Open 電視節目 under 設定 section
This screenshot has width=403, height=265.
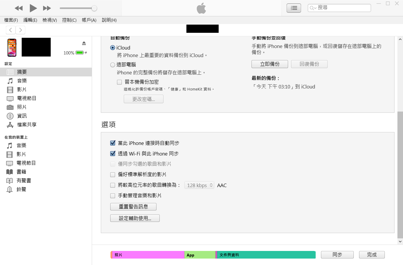(x=46, y=98)
